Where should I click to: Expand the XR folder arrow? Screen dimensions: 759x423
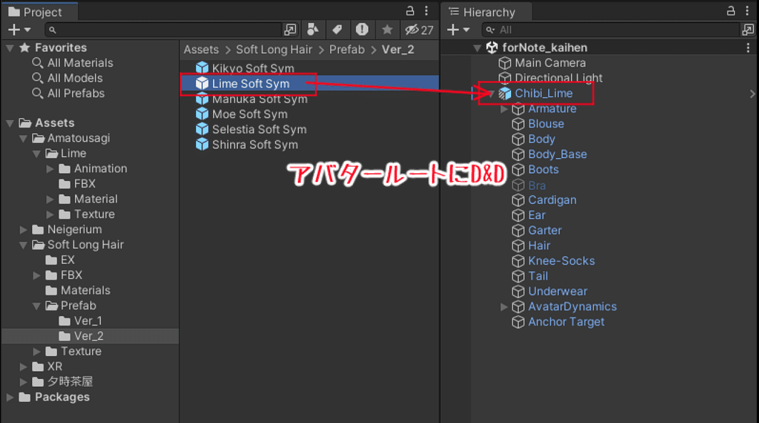pos(23,367)
